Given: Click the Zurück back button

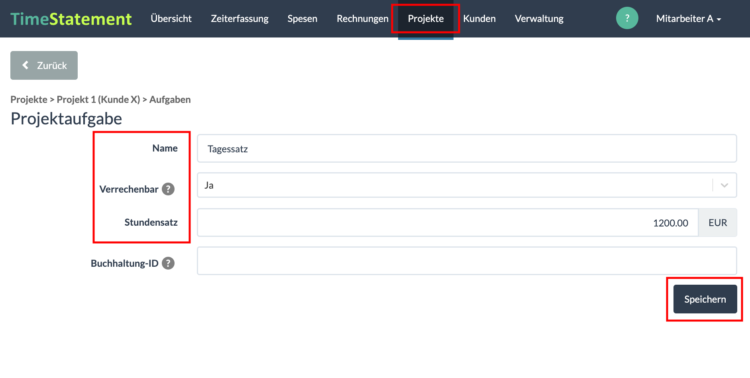Looking at the screenshot, I should (x=44, y=65).
